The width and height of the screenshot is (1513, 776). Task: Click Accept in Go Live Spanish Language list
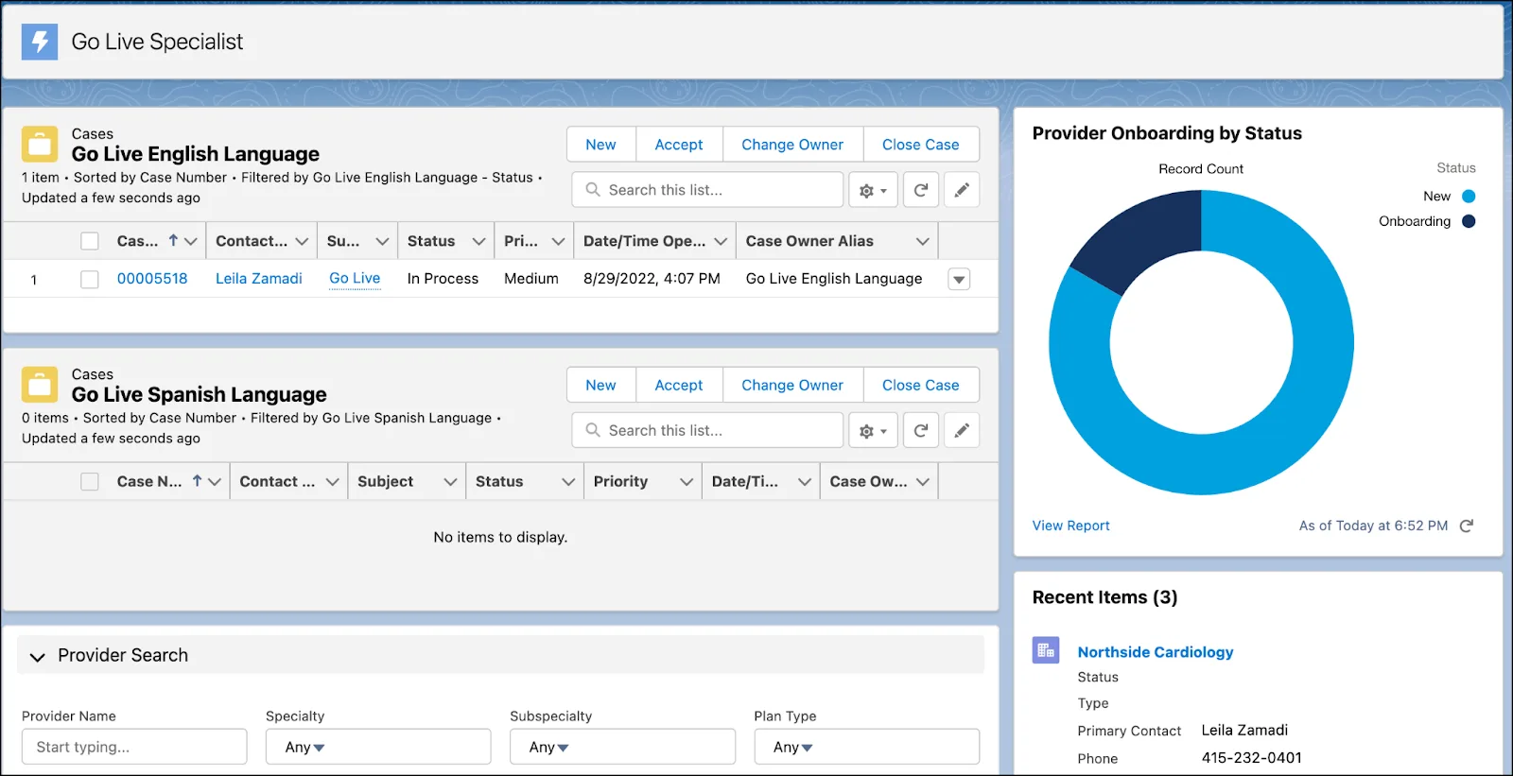point(679,385)
